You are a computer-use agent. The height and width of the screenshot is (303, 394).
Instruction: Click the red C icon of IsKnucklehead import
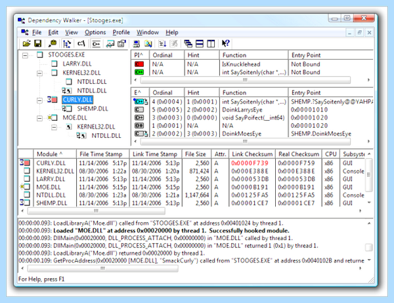[x=139, y=64]
